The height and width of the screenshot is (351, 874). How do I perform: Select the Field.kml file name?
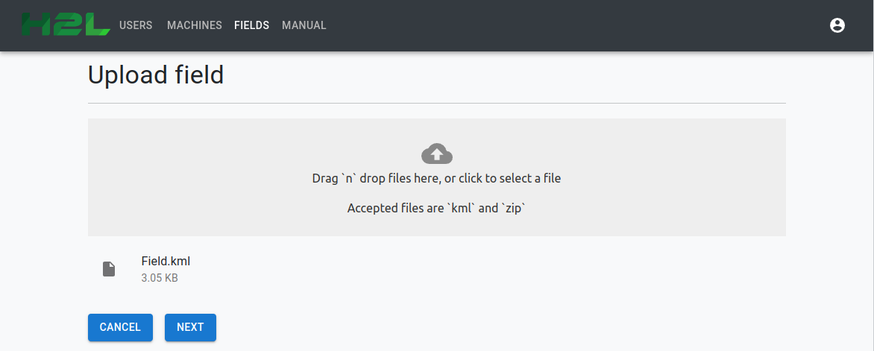tap(166, 262)
